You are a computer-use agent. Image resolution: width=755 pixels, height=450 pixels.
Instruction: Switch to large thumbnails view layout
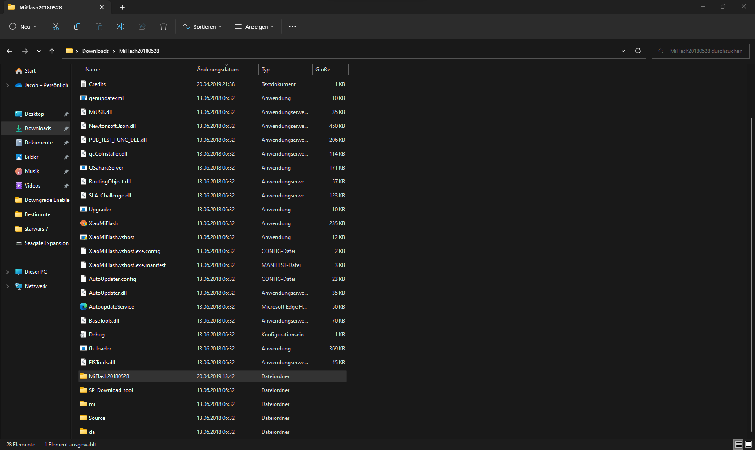[748, 444]
